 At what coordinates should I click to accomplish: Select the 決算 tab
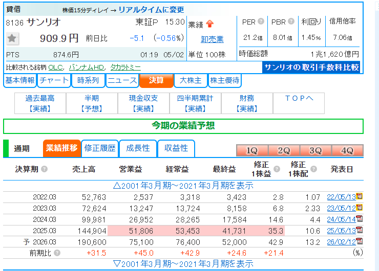(x=156, y=80)
